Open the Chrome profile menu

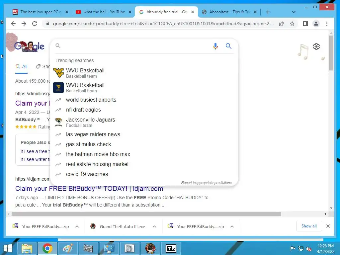tap(316, 24)
